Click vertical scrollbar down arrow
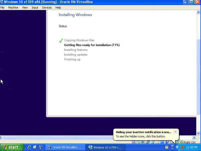The height and width of the screenshot is (151, 201). point(198,133)
